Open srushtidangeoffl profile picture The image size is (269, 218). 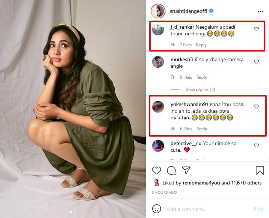coord(158,11)
